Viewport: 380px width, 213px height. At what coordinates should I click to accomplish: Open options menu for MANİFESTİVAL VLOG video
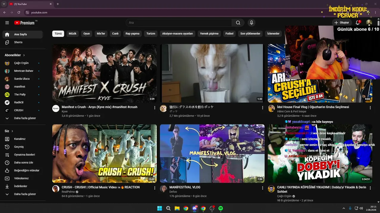coord(262,188)
